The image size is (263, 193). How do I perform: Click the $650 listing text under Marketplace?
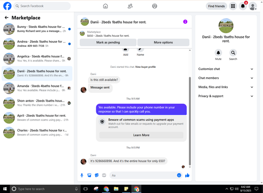(x=108, y=36)
